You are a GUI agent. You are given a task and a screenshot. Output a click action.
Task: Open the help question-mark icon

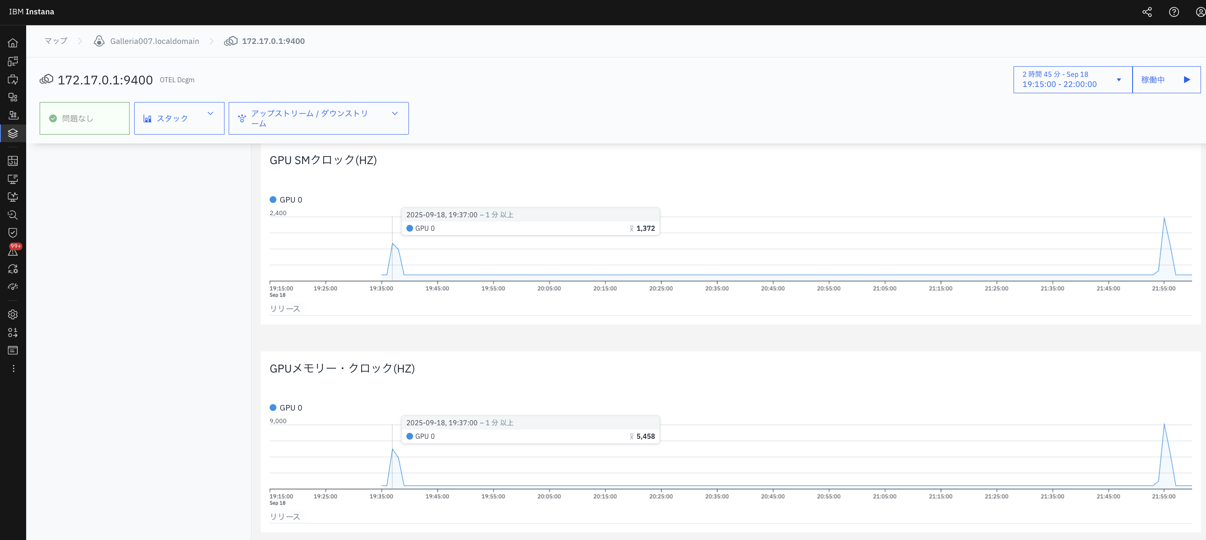tap(1174, 12)
